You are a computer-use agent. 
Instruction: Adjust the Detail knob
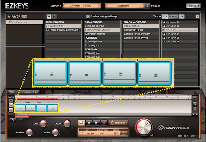[67, 124]
